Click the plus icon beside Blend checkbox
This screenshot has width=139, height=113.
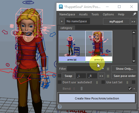tap(134, 89)
